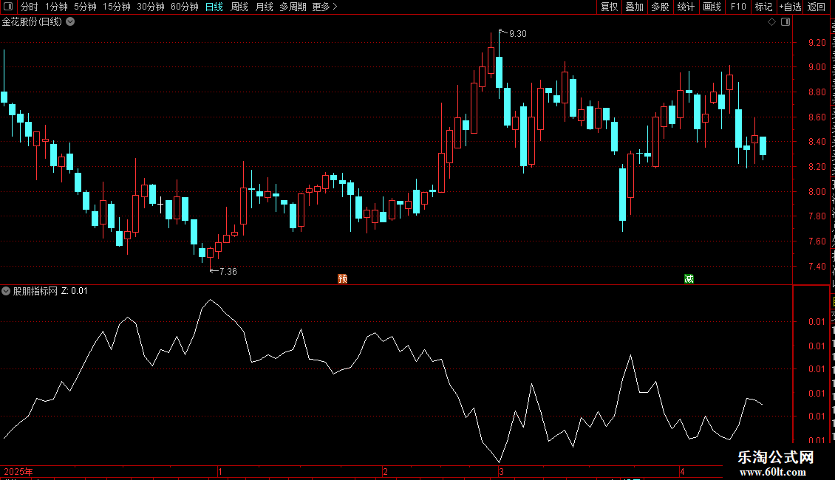Image resolution: width=835 pixels, height=480 pixels.
Task: Click the indicator value Z: 0.01
Action: pos(75,291)
